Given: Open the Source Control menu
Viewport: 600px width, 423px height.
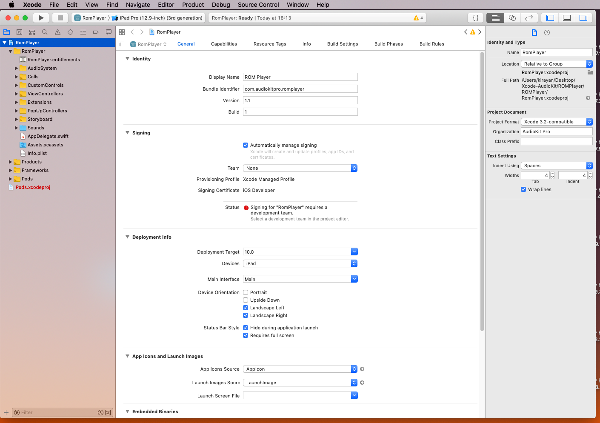Looking at the screenshot, I should [258, 5].
